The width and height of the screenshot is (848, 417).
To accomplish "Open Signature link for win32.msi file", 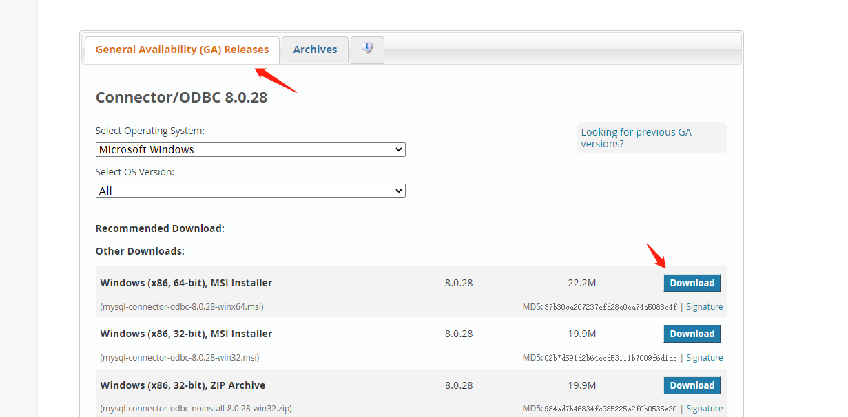I will 705,358.
